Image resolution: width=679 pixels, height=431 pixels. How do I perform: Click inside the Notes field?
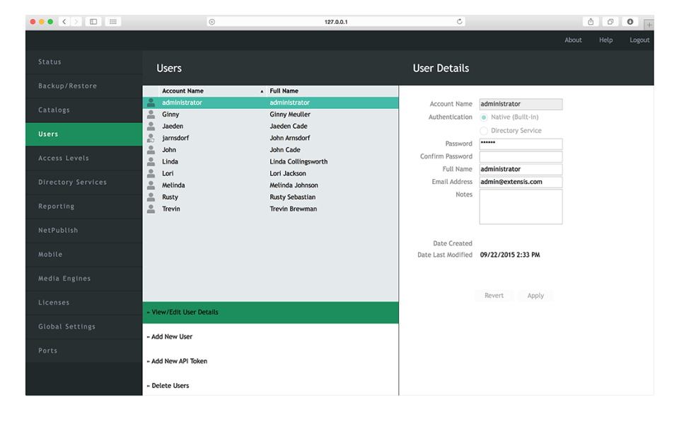[521, 205]
